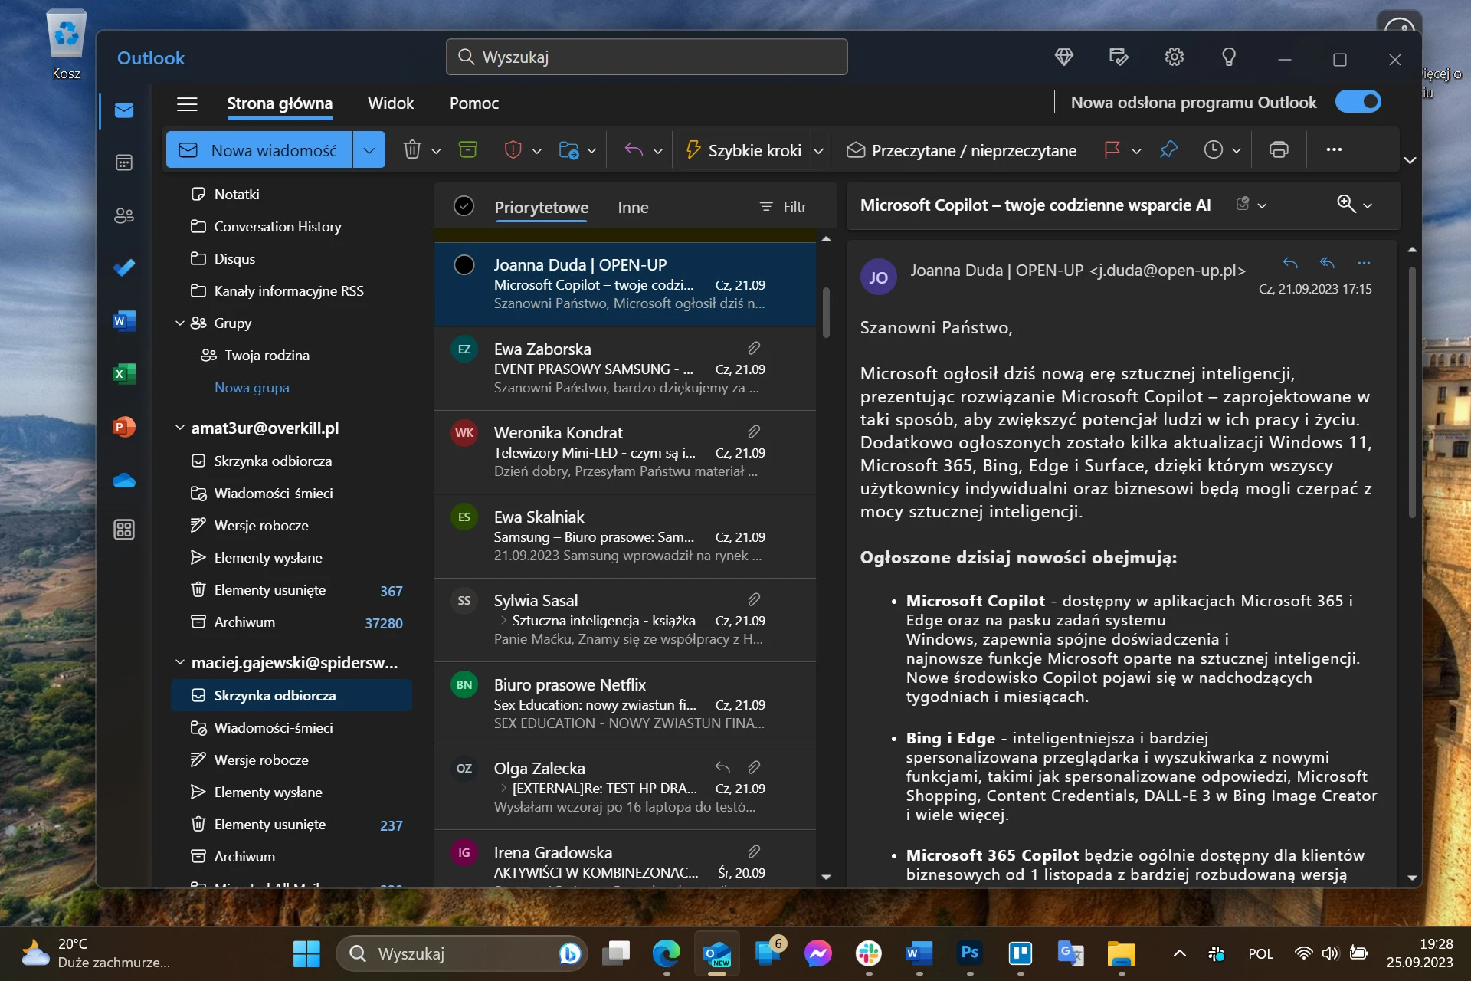Toggle the Joanna Duda message selection circle
The image size is (1471, 981).
point(464,264)
